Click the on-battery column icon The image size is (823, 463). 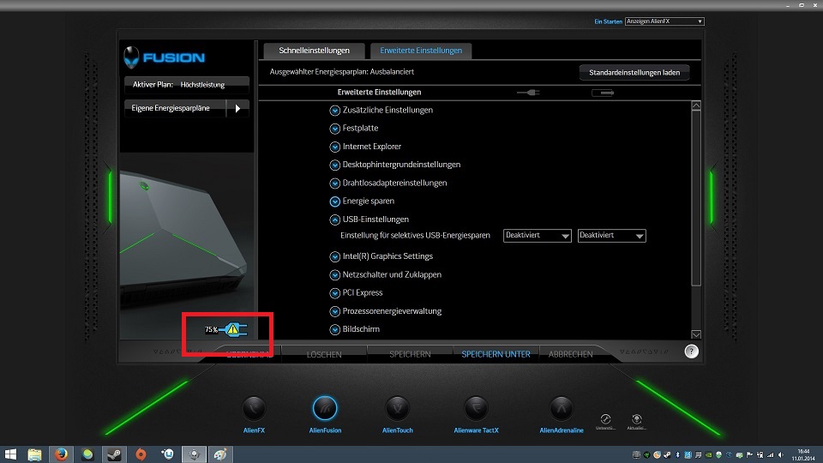pyautogui.click(x=603, y=93)
